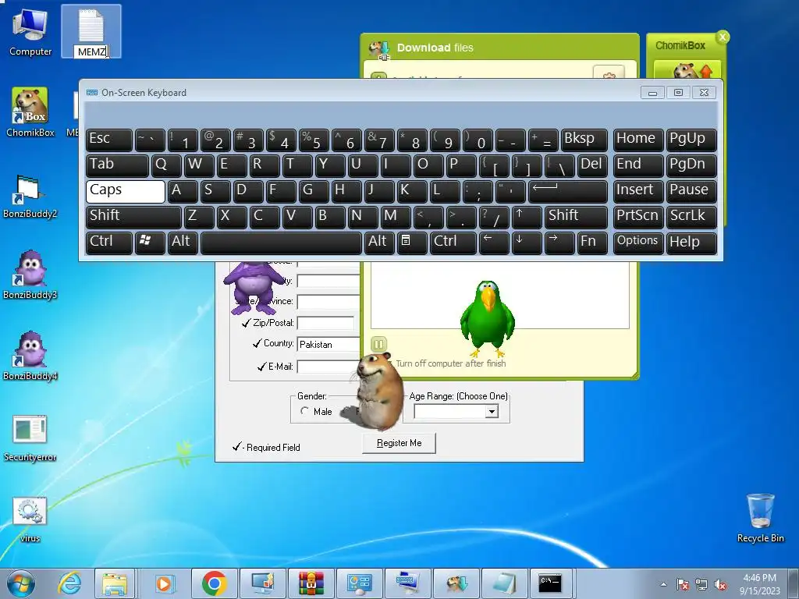Open the Windows Start menu

tap(21, 583)
